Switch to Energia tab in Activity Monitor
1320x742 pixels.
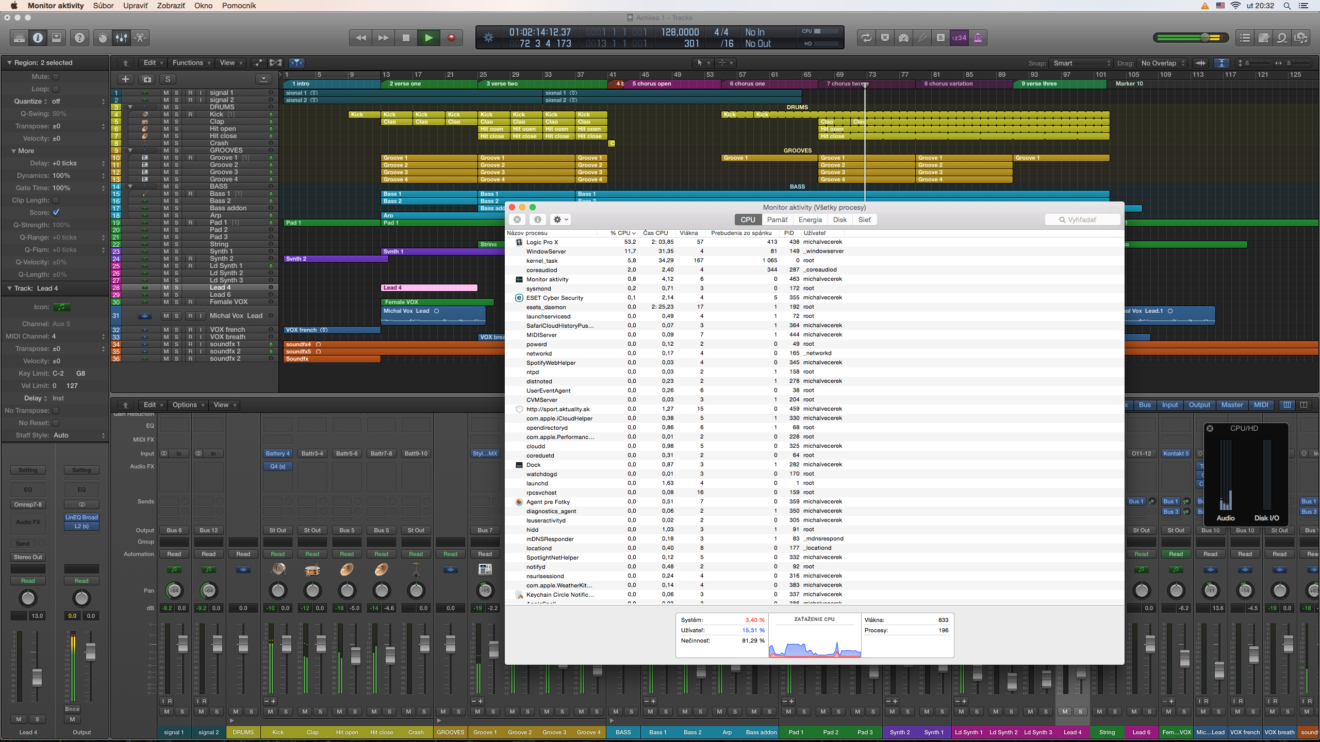pyautogui.click(x=810, y=220)
